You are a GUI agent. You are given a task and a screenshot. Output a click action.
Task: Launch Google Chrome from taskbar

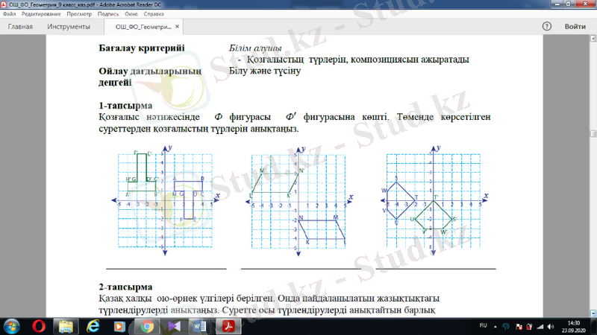click(147, 326)
